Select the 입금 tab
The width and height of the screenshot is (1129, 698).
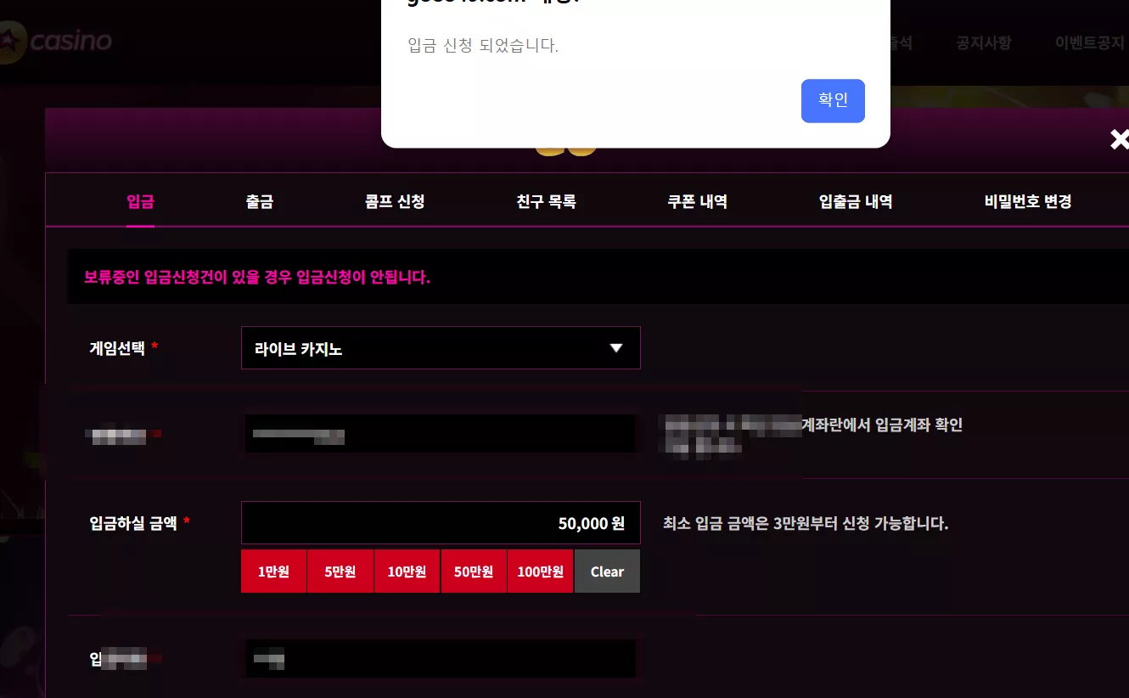(140, 202)
